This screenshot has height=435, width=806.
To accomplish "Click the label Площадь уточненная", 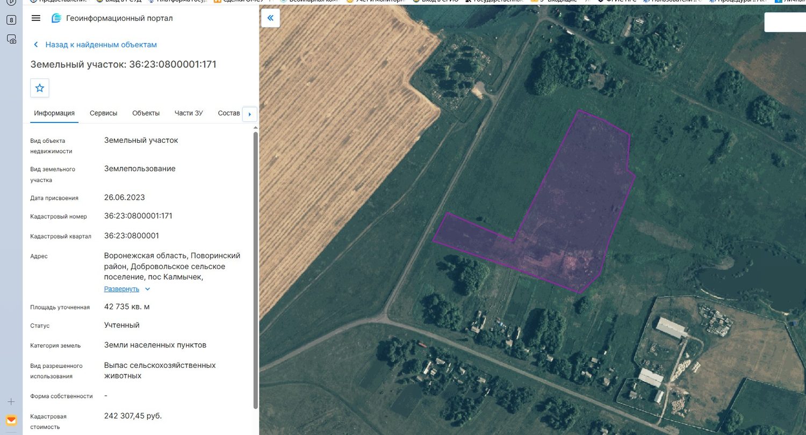I will coord(60,307).
